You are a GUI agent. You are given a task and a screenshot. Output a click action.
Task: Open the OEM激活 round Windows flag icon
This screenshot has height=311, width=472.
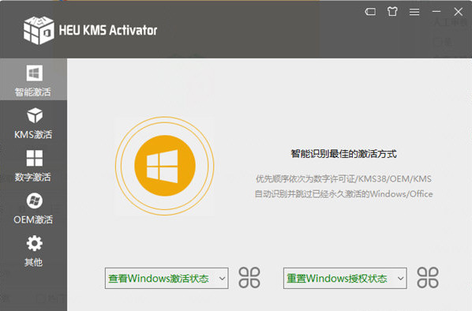(x=34, y=200)
